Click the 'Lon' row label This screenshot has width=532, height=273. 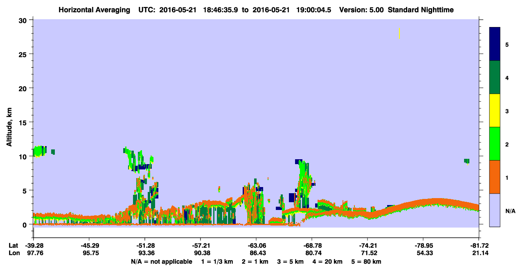pos(14,253)
